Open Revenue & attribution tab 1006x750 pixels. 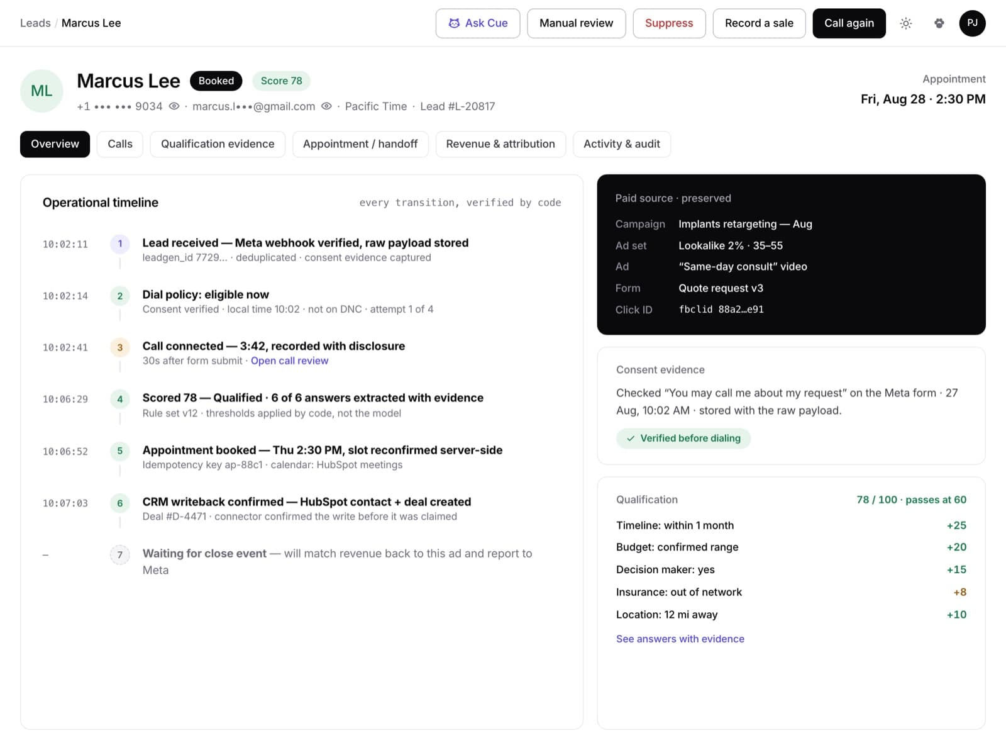pyautogui.click(x=500, y=144)
